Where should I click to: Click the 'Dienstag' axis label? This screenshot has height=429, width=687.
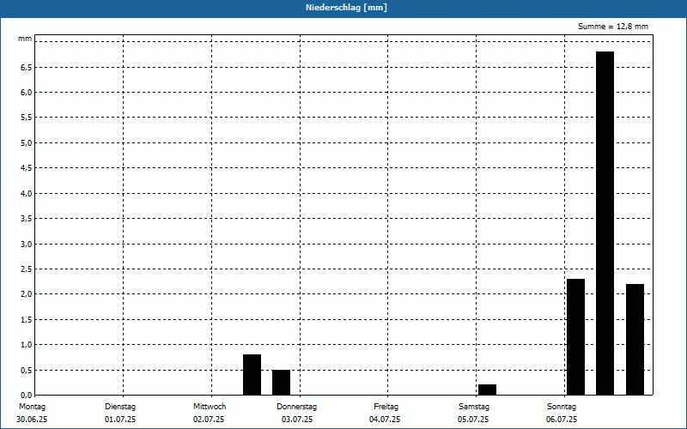120,407
